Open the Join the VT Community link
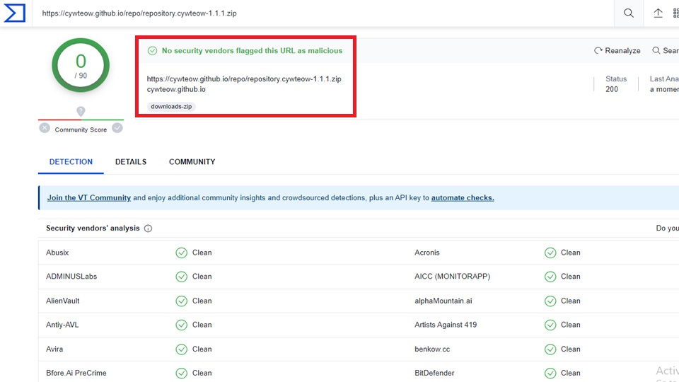The image size is (679, 382). tap(89, 198)
